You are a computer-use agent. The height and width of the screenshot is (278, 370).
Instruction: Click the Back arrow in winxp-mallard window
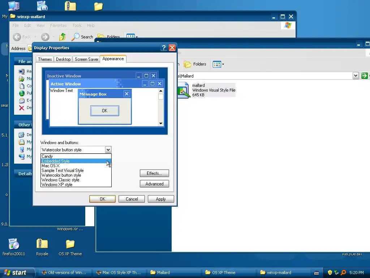click(x=17, y=37)
